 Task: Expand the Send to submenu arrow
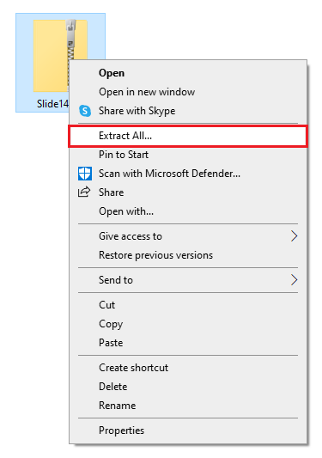point(294,280)
